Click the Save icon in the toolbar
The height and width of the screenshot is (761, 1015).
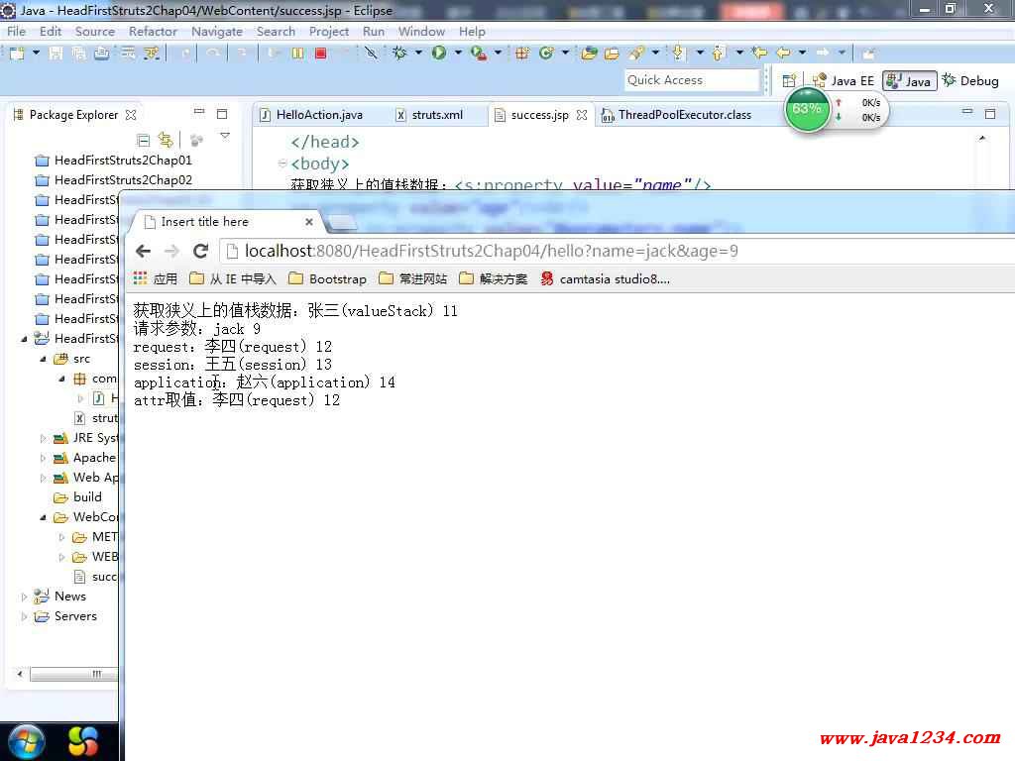[56, 54]
